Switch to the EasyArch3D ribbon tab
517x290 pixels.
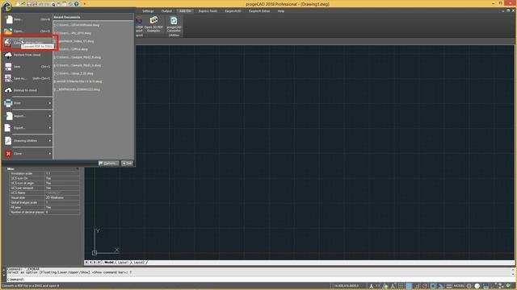pyautogui.click(x=233, y=11)
